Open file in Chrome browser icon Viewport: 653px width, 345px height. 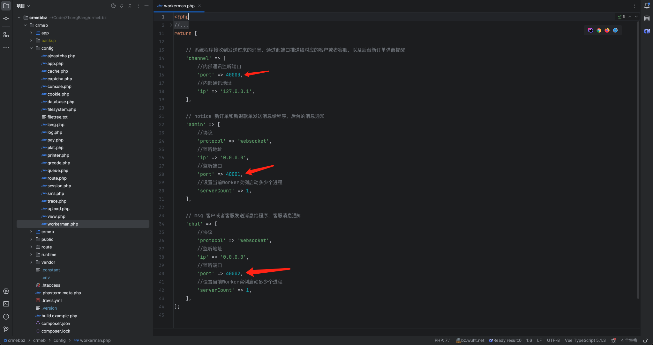click(x=599, y=30)
